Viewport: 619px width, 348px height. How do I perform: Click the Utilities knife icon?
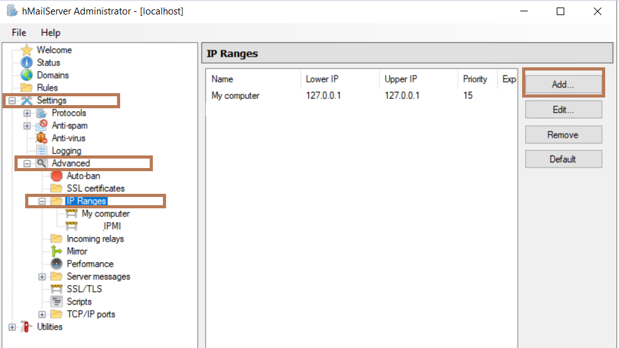click(x=26, y=327)
